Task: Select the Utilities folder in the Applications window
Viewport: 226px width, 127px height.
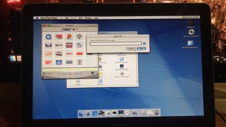Action: (x=100, y=82)
